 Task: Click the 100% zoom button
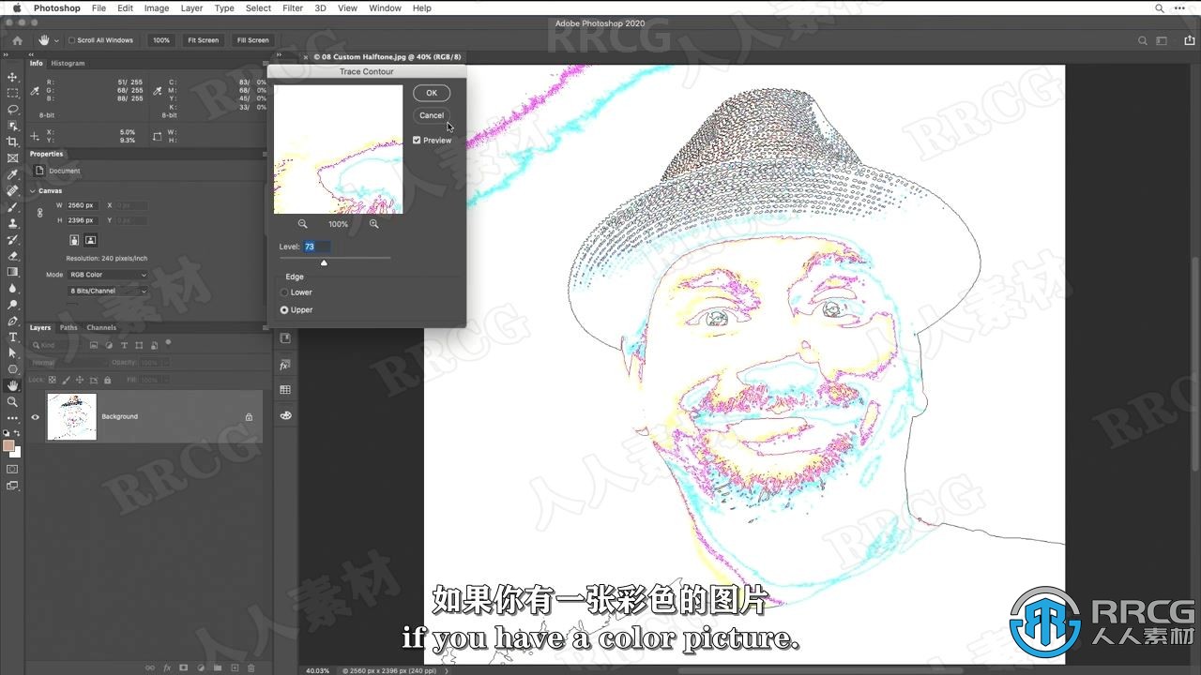point(161,40)
